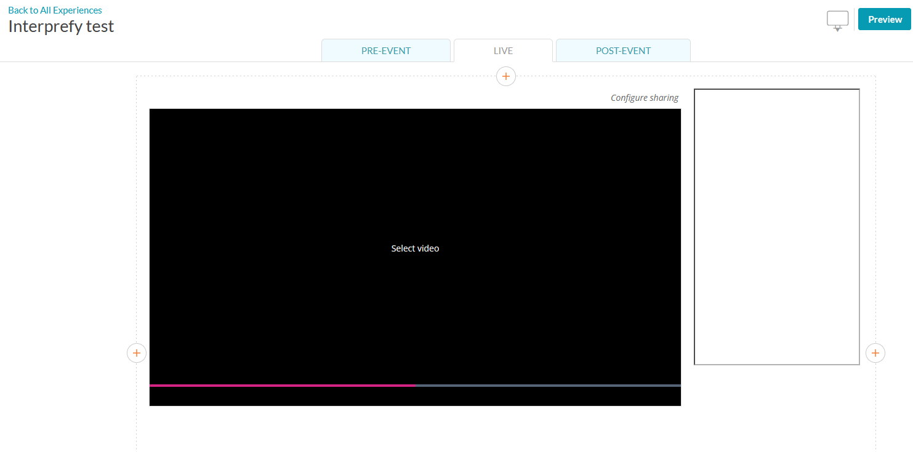Click the plus icon above the video row
Viewport: 913px width, 452px height.
point(505,76)
